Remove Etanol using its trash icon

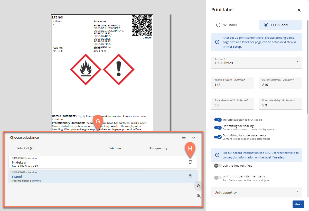(x=190, y=176)
